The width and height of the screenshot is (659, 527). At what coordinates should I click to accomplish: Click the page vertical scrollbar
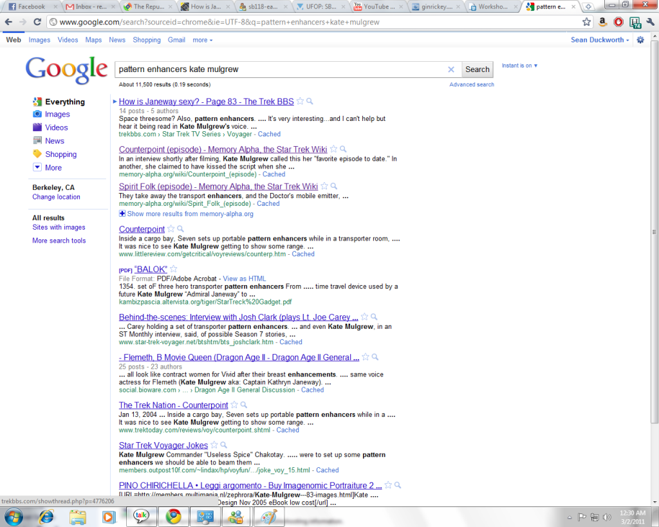click(654, 232)
